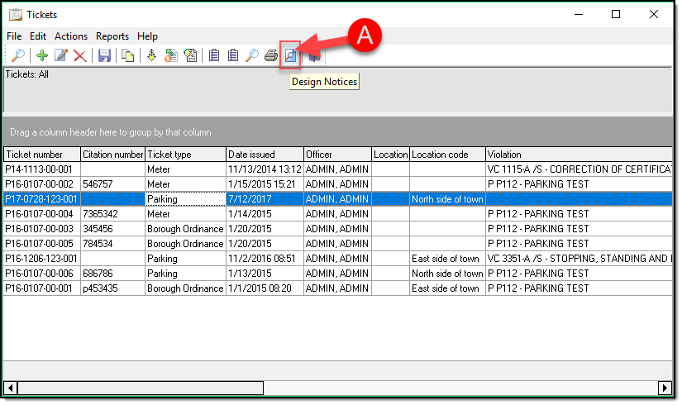
Task: Click horizontal scrollbar left arrow
Action: (x=10, y=388)
